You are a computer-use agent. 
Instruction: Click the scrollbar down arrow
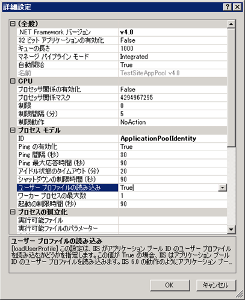tap(231, 230)
